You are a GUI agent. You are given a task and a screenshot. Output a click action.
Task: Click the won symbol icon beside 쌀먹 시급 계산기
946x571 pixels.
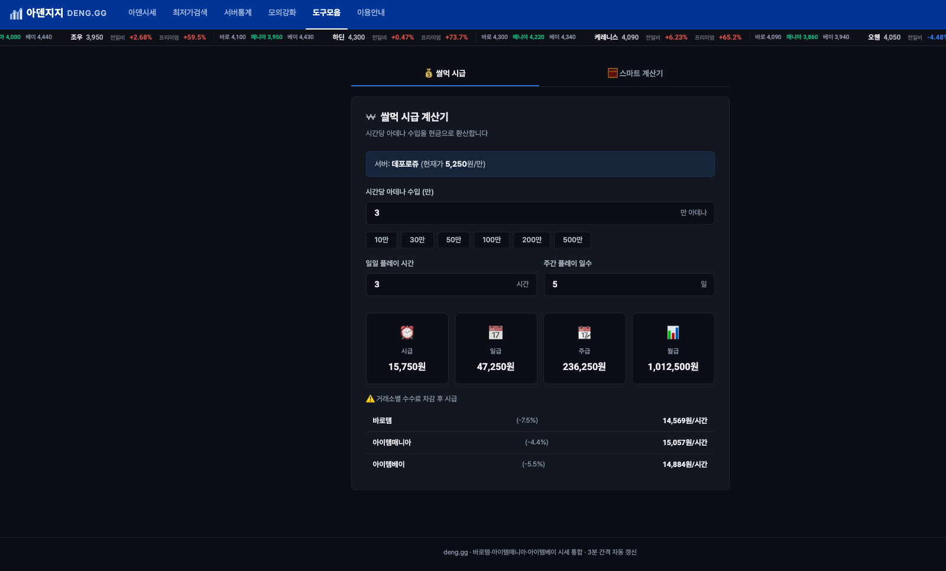(x=371, y=117)
